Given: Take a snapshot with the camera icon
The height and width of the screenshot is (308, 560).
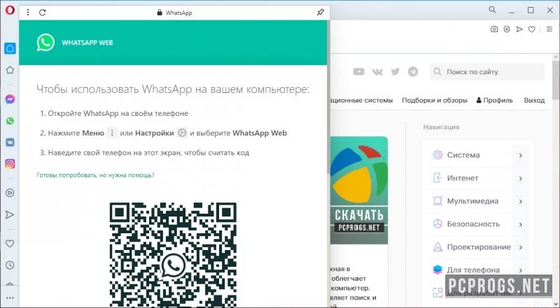Looking at the screenshot, I should (494, 29).
